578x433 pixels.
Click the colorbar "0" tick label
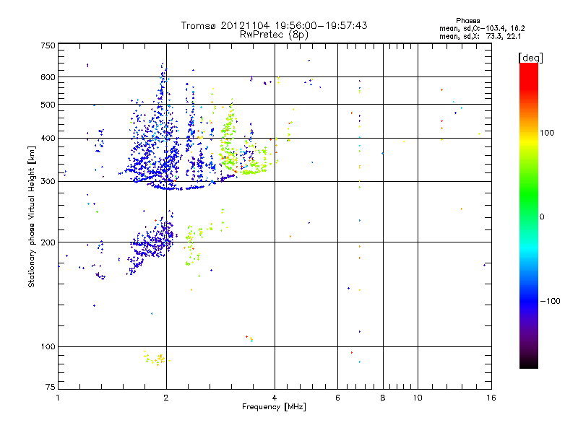pos(542,217)
